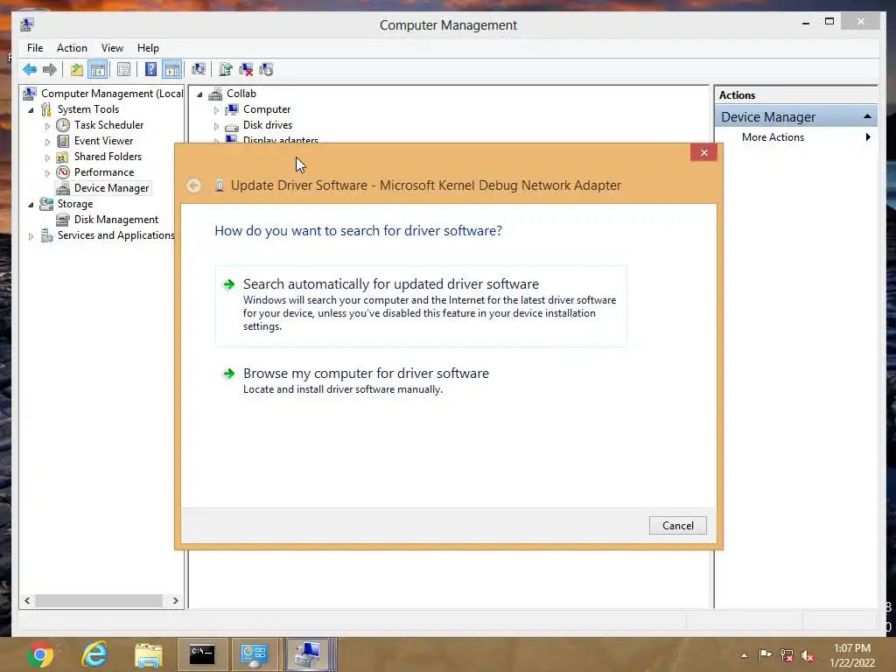896x672 pixels.
Task: Open Action Center flag in system tray
Action: point(765,655)
